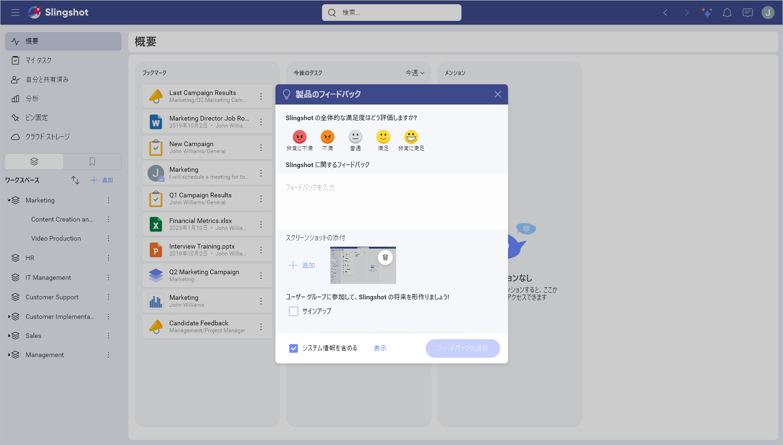Select the Customer Support workspace
The height and width of the screenshot is (445, 783).
(52, 297)
